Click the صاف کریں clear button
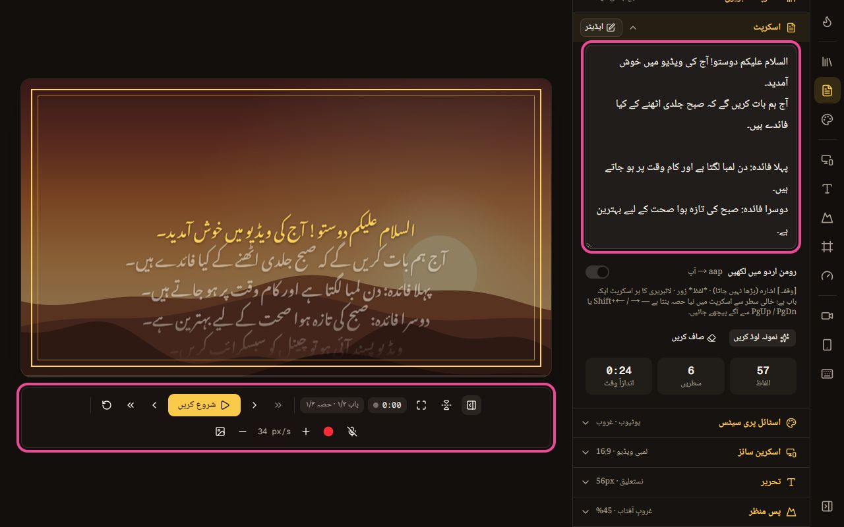The height and width of the screenshot is (527, 844). pyautogui.click(x=694, y=337)
